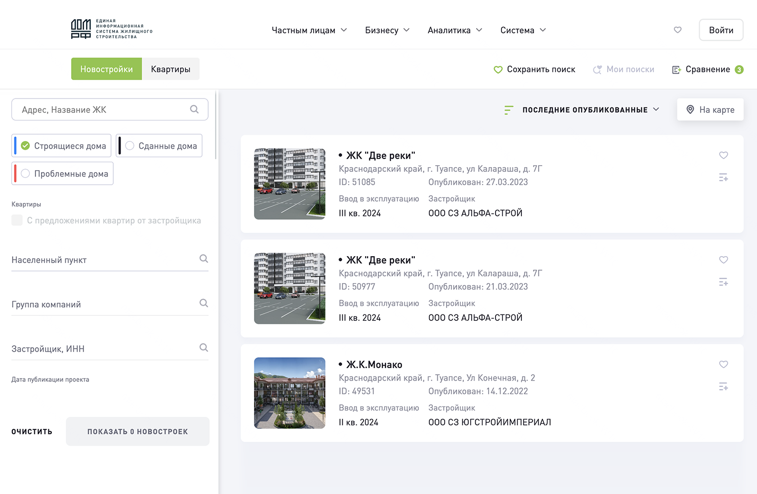Add ЖК ID 51085 to comparison list
Viewport: 757px width, 494px height.
723,178
